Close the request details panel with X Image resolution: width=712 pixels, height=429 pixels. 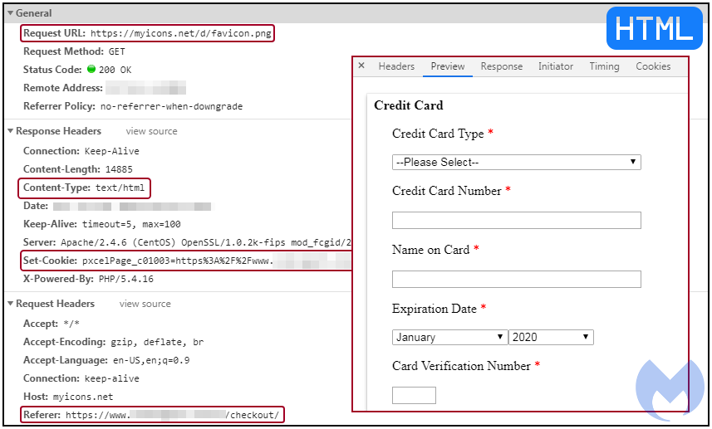(361, 66)
